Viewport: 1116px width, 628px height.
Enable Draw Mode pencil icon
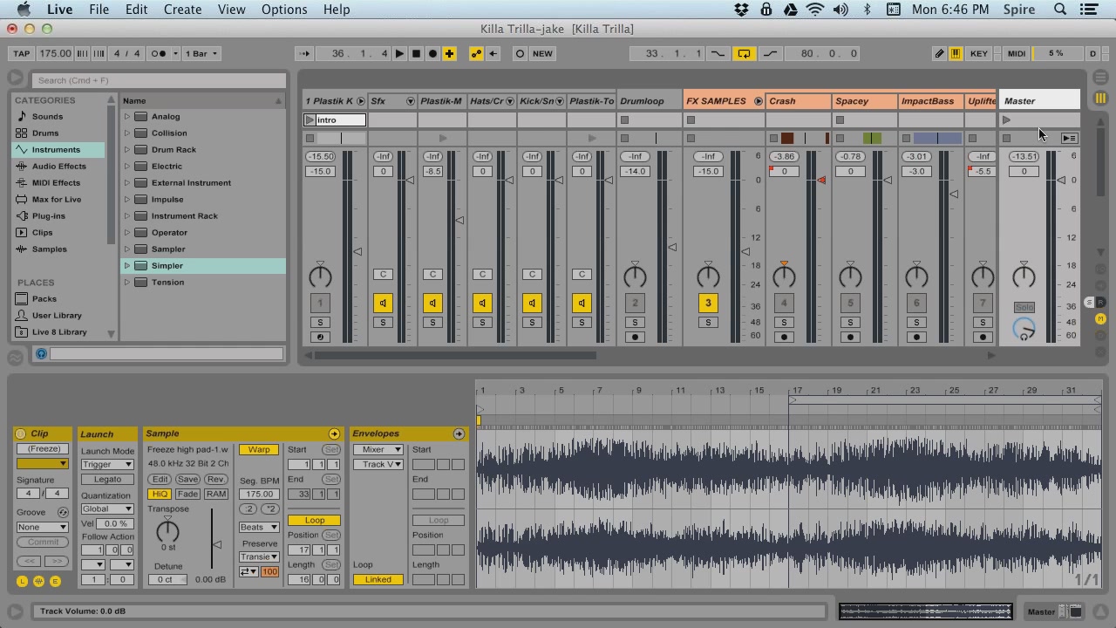[939, 53]
